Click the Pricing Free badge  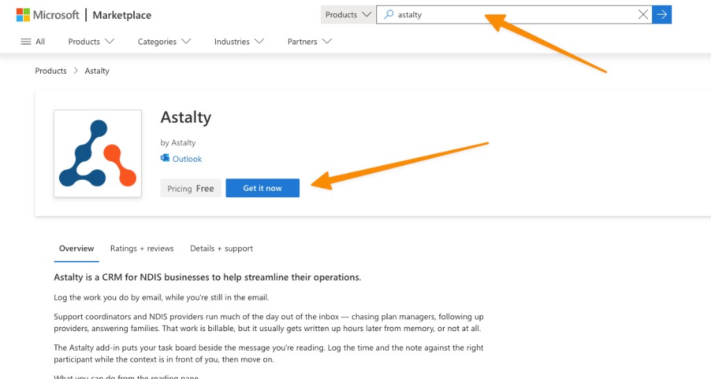(190, 188)
